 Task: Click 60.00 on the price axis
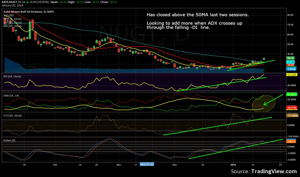click(290, 35)
